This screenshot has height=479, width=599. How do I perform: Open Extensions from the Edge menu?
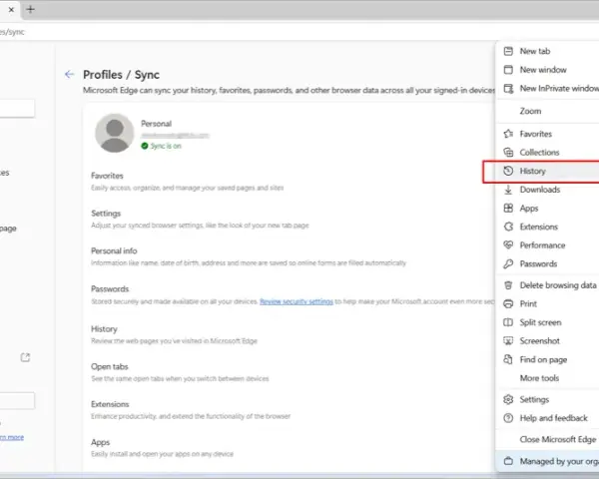point(547,227)
